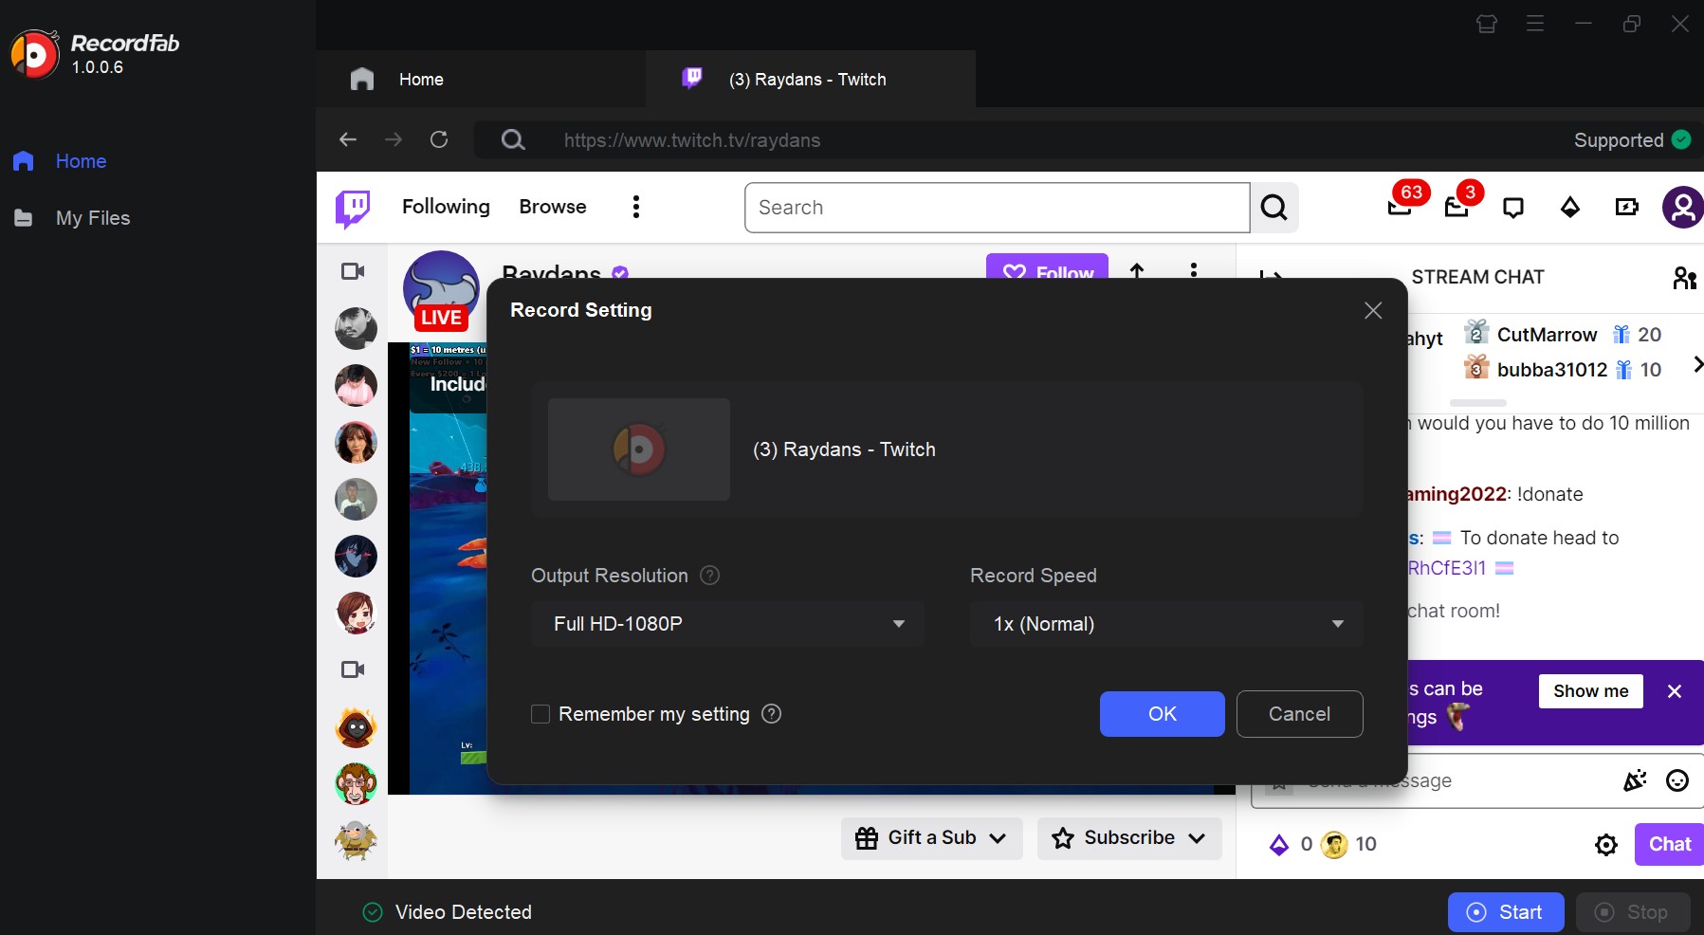The height and width of the screenshot is (935, 1704).
Task: Click CutMarrow in the gift leaderboard
Action: (1547, 335)
